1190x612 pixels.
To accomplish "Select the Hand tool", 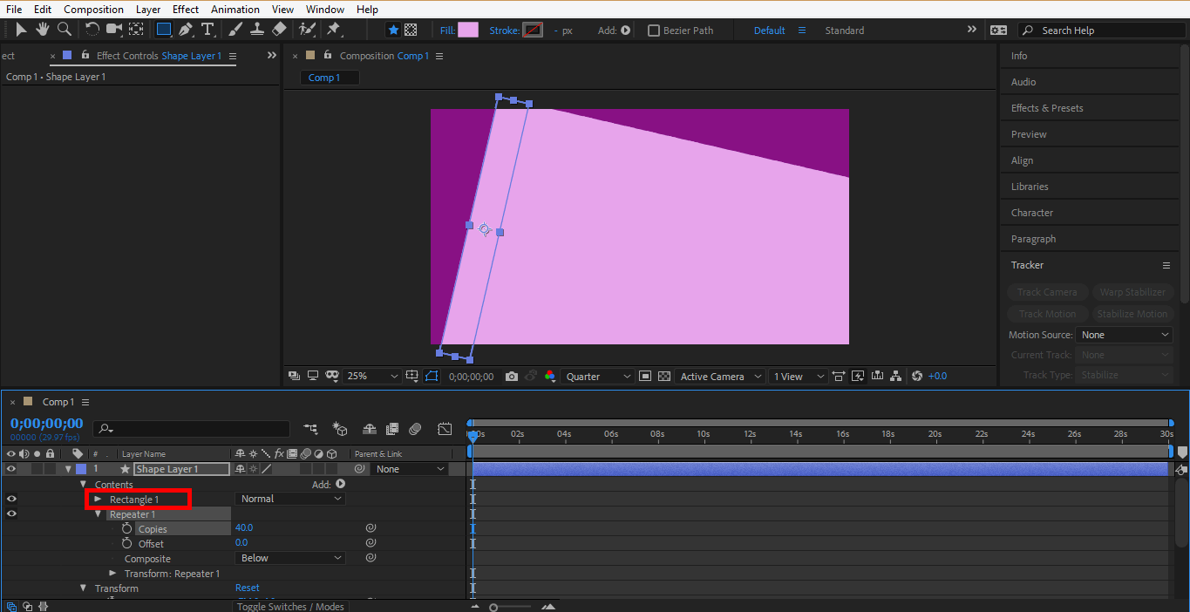I will coord(42,30).
